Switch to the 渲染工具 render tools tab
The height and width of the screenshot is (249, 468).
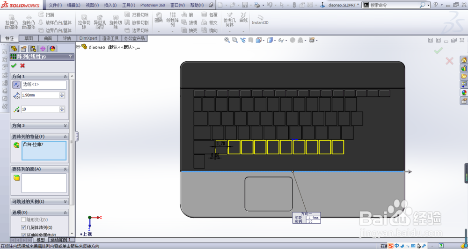(x=111, y=38)
